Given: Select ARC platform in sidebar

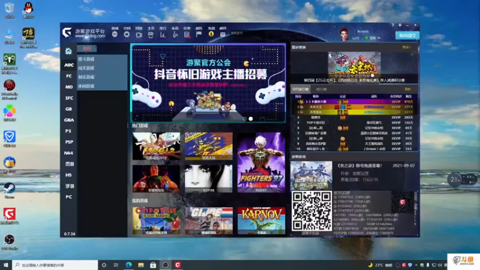Looking at the screenshot, I should coord(68,65).
